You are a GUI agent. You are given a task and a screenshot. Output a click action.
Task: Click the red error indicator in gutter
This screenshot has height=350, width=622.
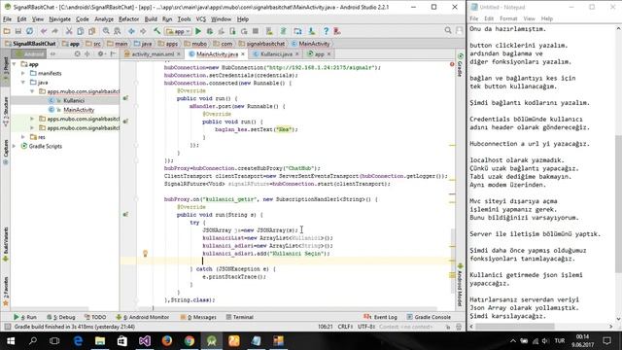pos(452,64)
